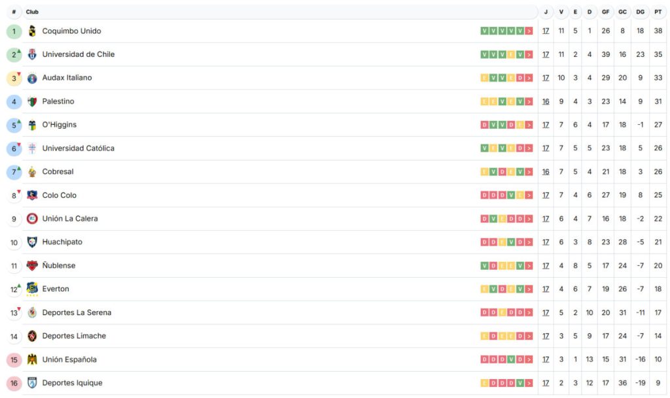The width and height of the screenshot is (670, 398).
Task: Open the Coquimbo Unido club name link
Action: coord(72,31)
